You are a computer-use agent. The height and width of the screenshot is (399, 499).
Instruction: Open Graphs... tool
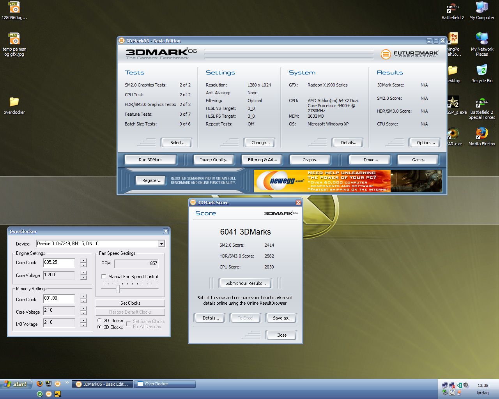coord(311,160)
